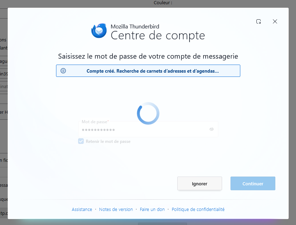
Task: Focus the Mot de passe input field
Action: (148, 129)
